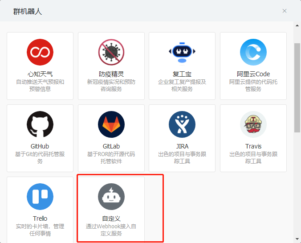Click the GitHub octocat icon
Viewport: 301px width, 243px height.
point(40,124)
